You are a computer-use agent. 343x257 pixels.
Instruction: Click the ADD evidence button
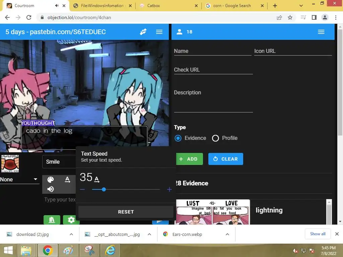[x=190, y=159]
